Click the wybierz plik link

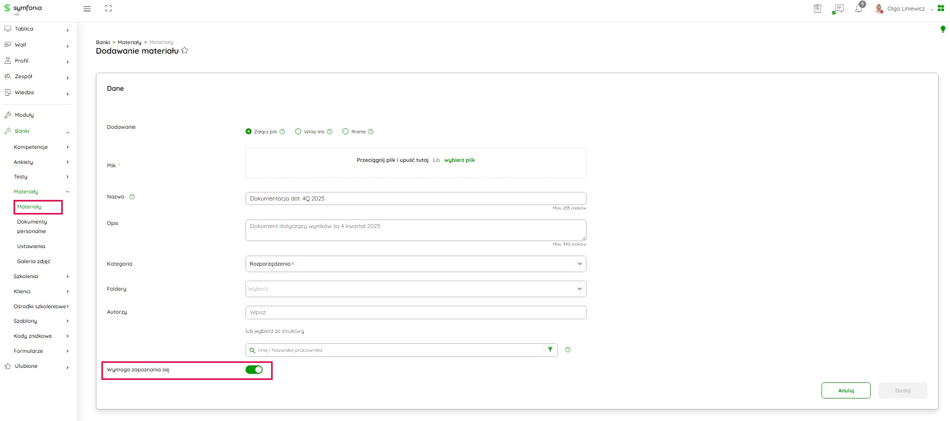pyautogui.click(x=459, y=160)
